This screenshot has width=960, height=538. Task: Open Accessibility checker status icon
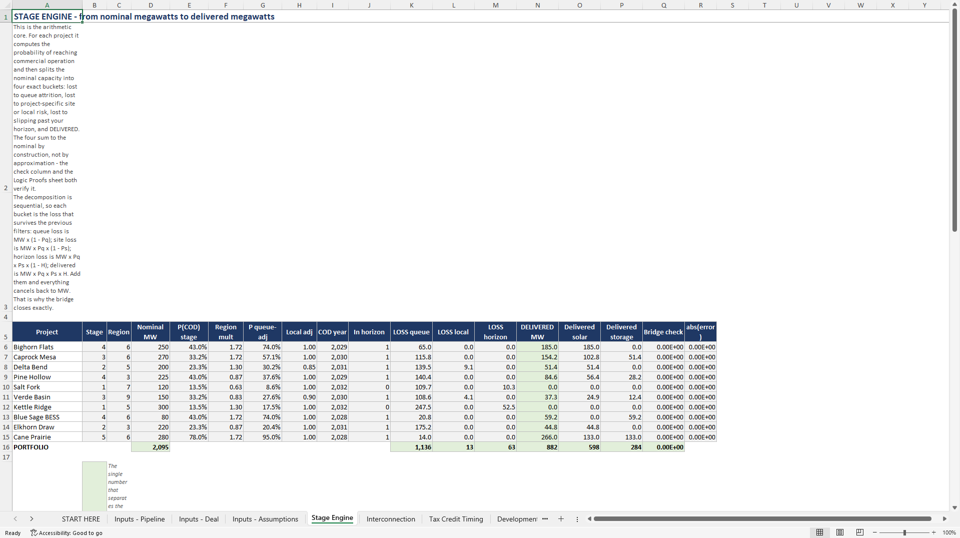[x=67, y=532]
